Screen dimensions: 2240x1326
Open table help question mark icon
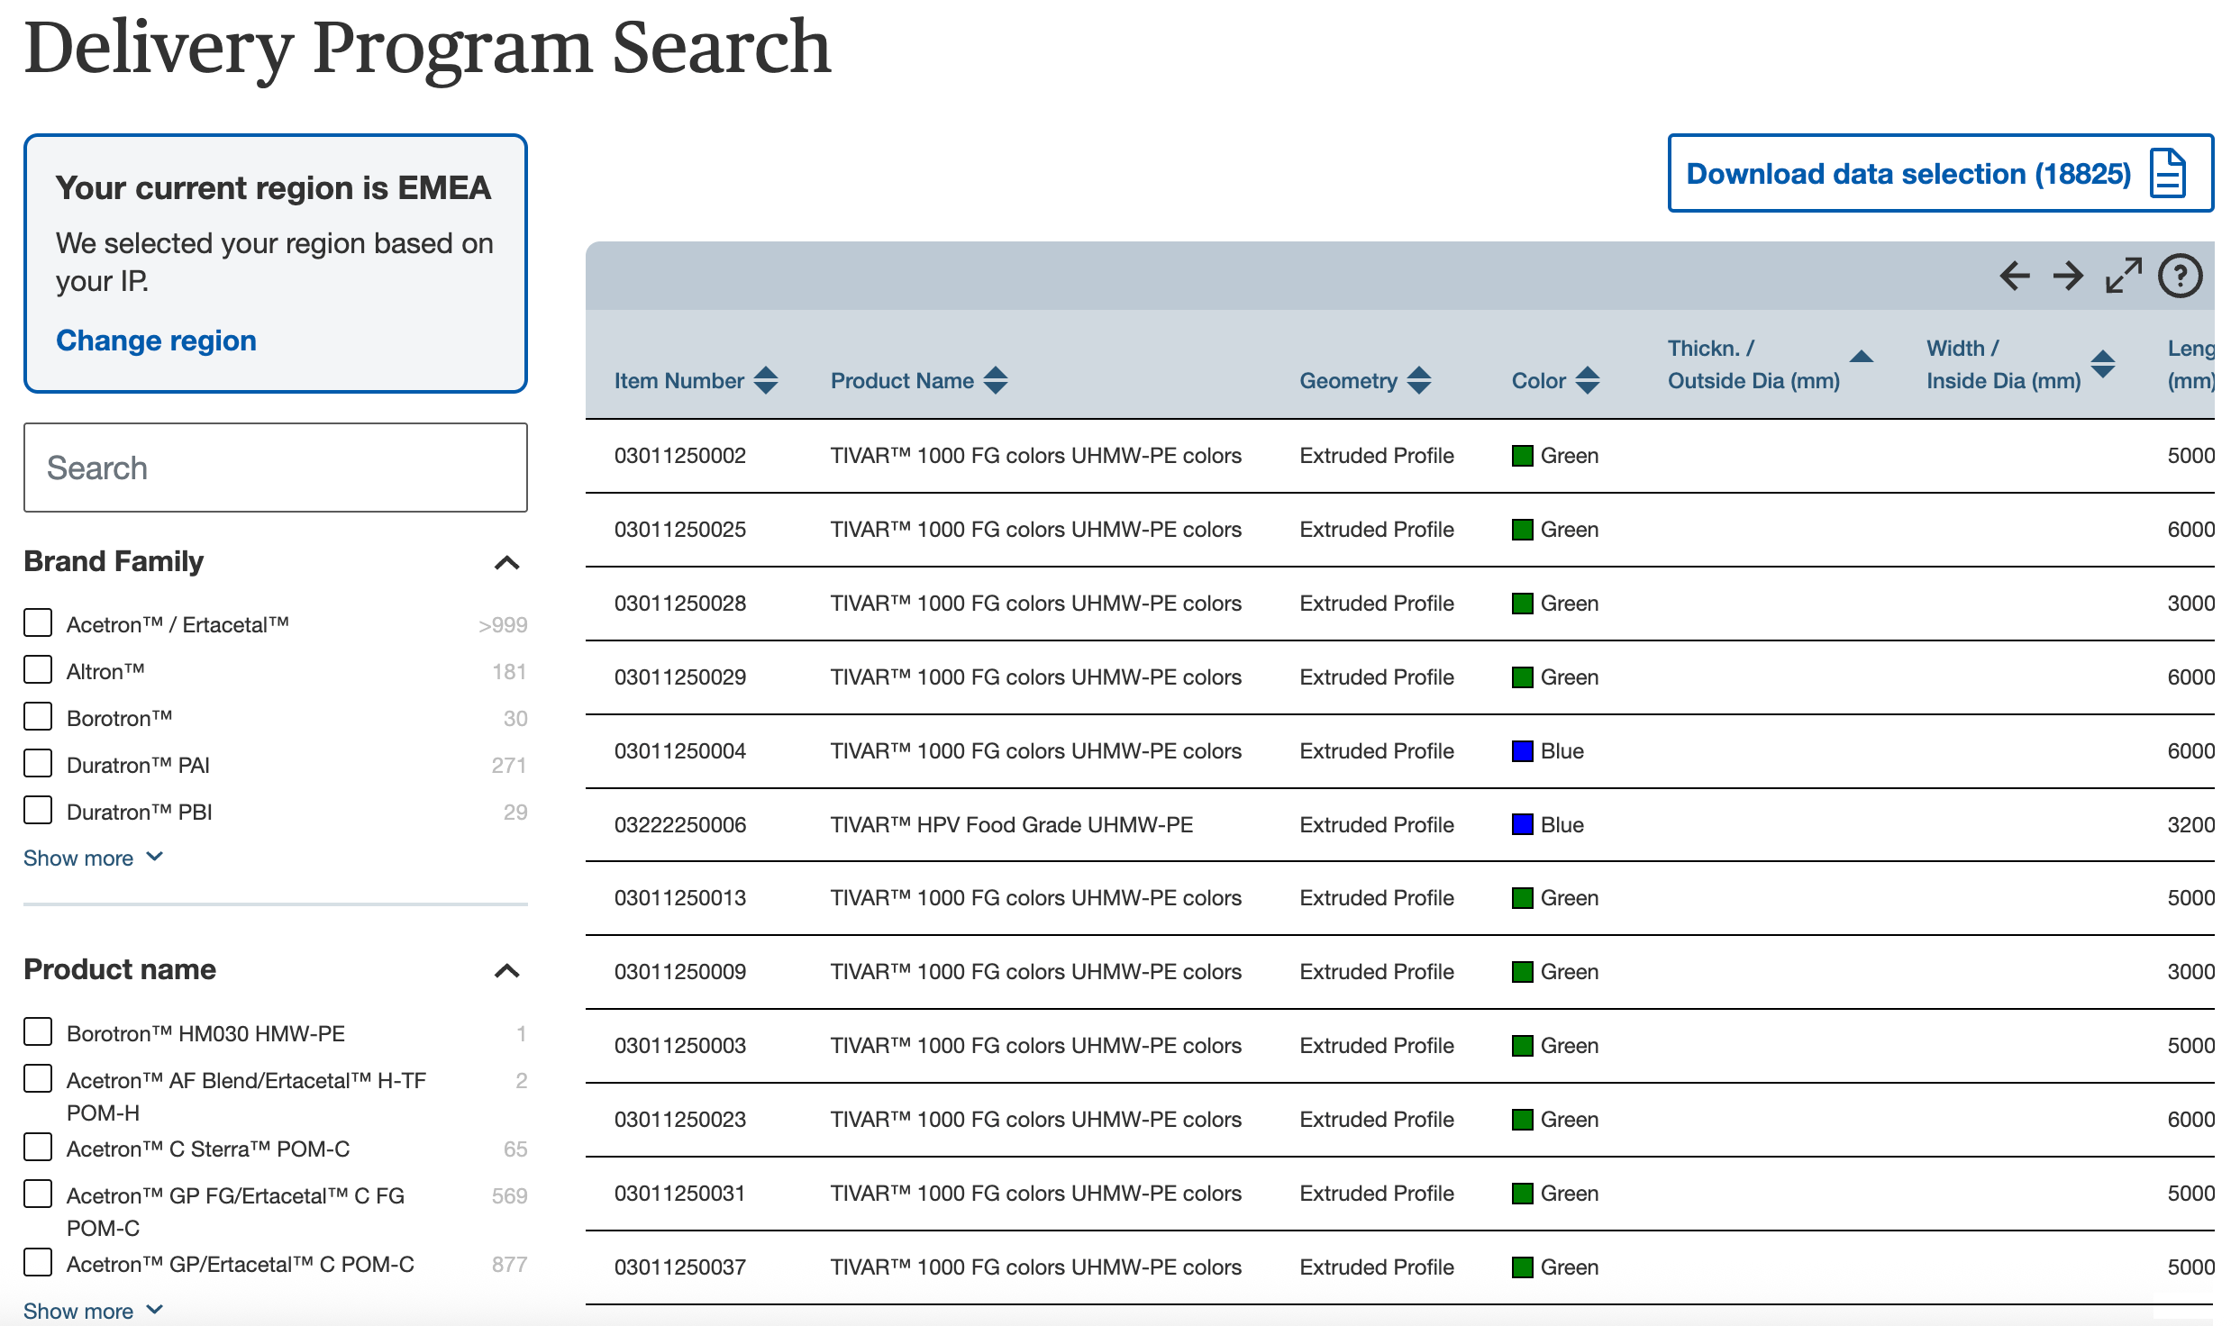tap(2180, 276)
